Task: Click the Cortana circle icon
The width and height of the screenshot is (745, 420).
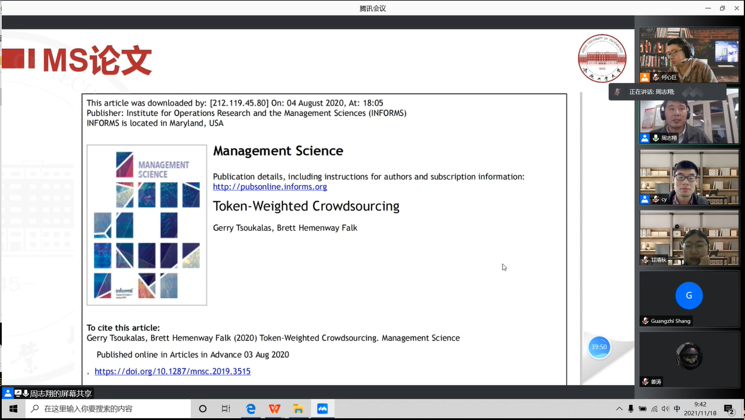Action: [202, 409]
